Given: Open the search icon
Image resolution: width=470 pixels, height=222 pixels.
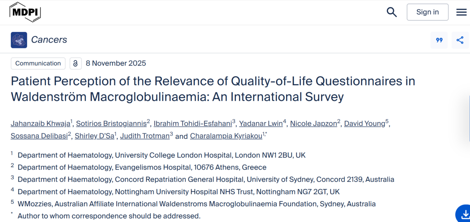Looking at the screenshot, I should [x=391, y=12].
